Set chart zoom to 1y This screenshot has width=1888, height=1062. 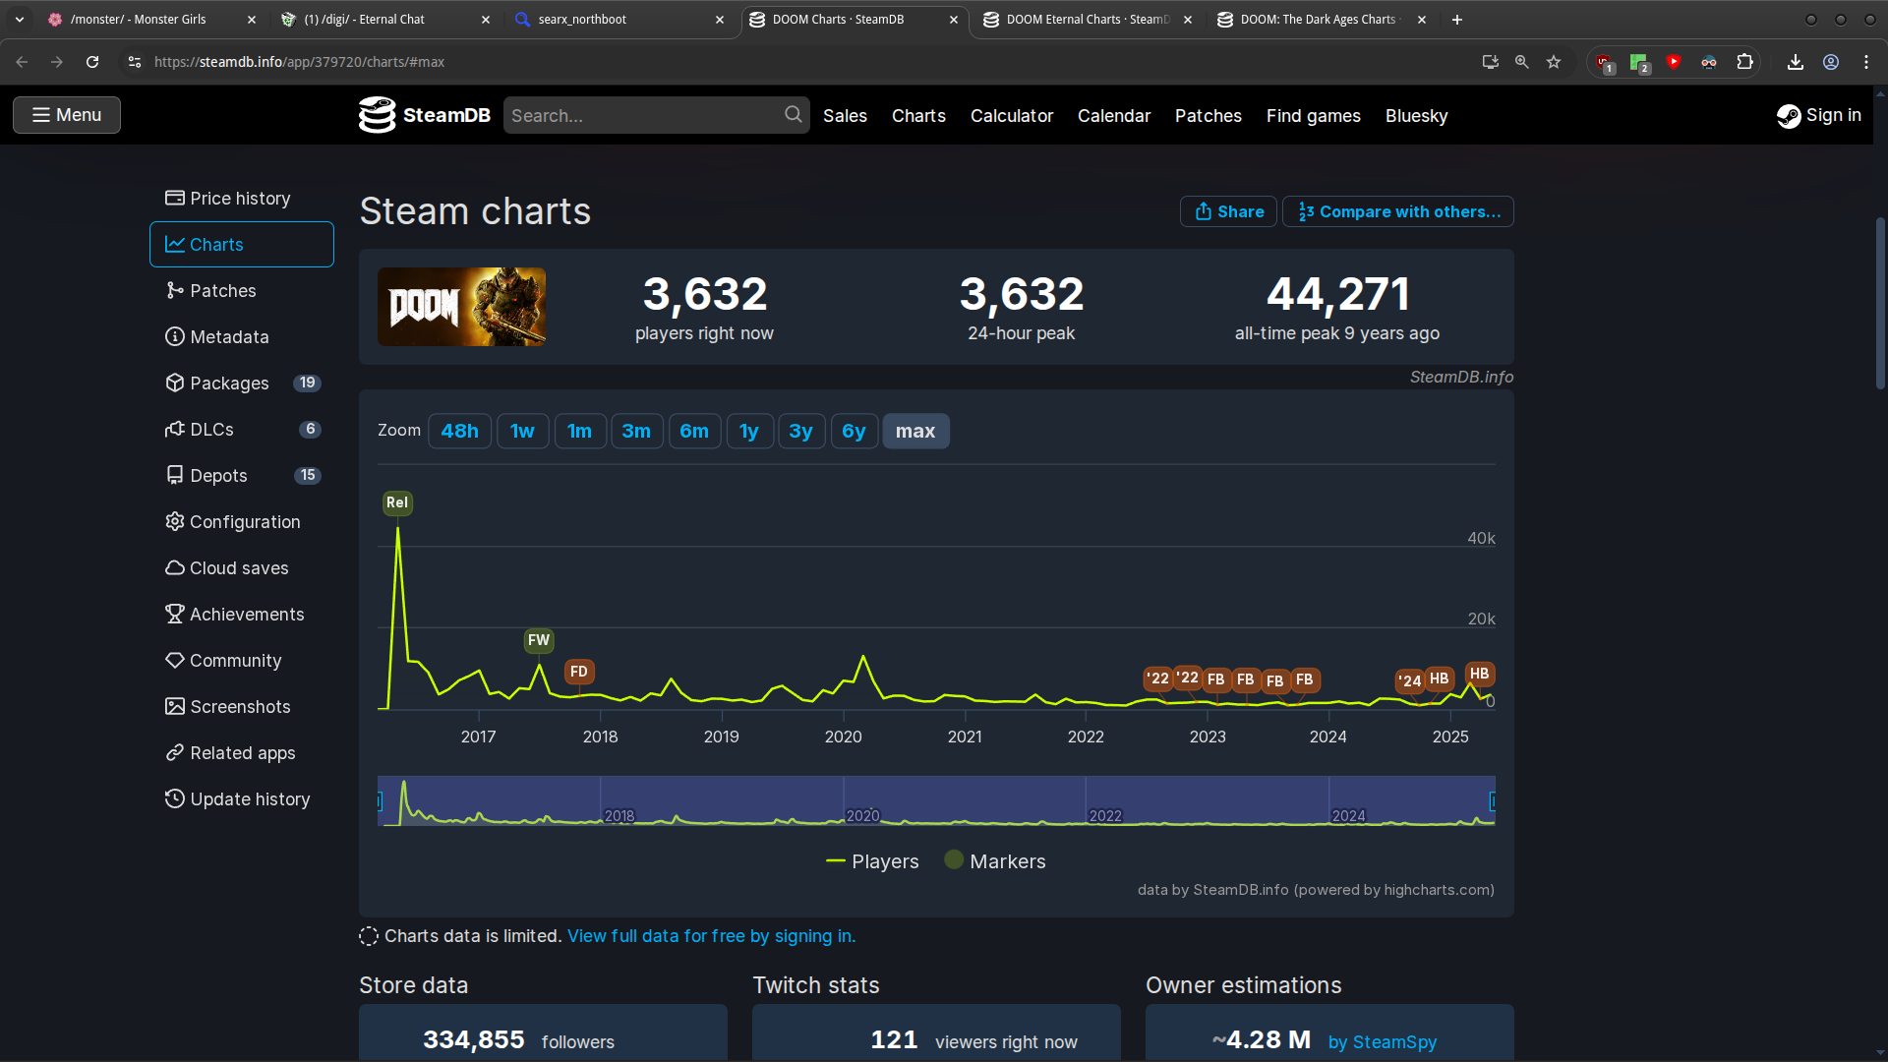(749, 431)
